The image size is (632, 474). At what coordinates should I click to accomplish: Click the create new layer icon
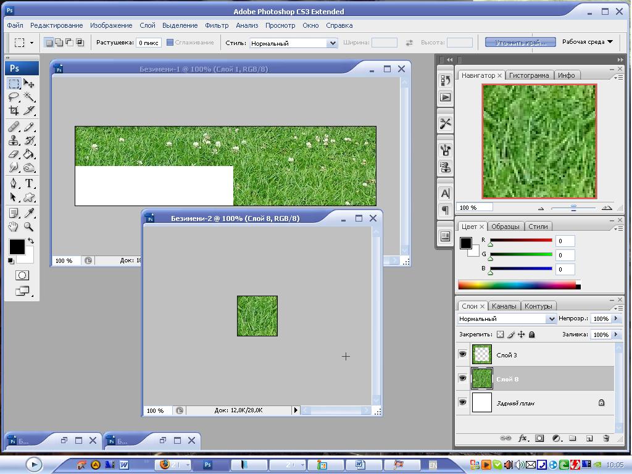click(x=589, y=438)
